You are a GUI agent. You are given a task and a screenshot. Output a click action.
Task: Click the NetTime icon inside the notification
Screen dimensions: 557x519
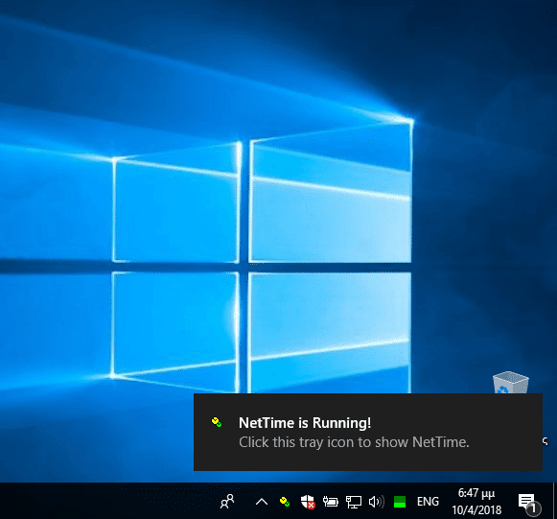(x=217, y=422)
